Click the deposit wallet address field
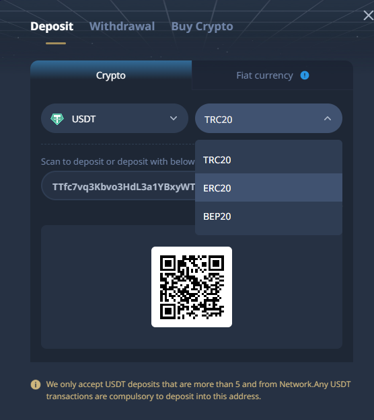Viewport: 374px width, 420px height. point(118,186)
